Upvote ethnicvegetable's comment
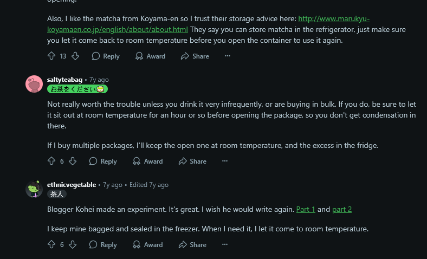This screenshot has width=427, height=259. click(51, 244)
